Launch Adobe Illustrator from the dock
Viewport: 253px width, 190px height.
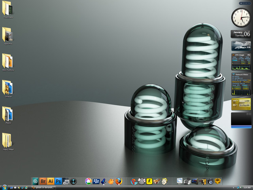pos(51,181)
